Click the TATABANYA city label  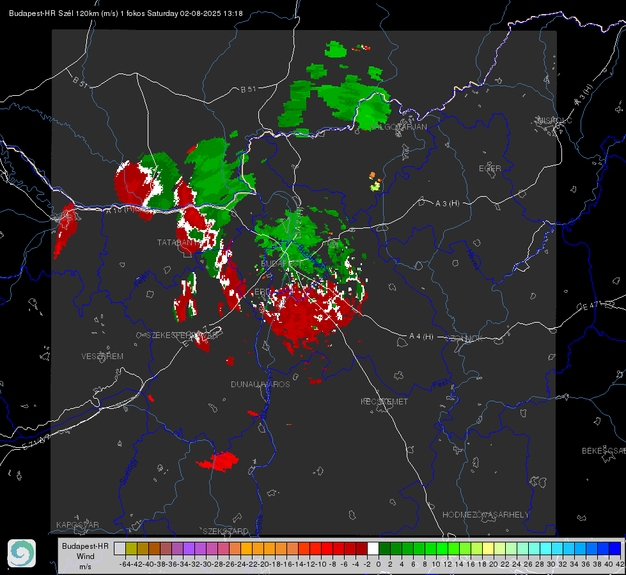(179, 242)
